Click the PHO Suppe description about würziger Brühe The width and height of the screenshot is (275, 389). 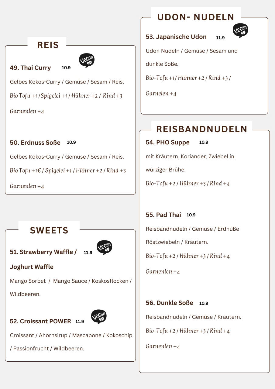[x=166, y=170]
